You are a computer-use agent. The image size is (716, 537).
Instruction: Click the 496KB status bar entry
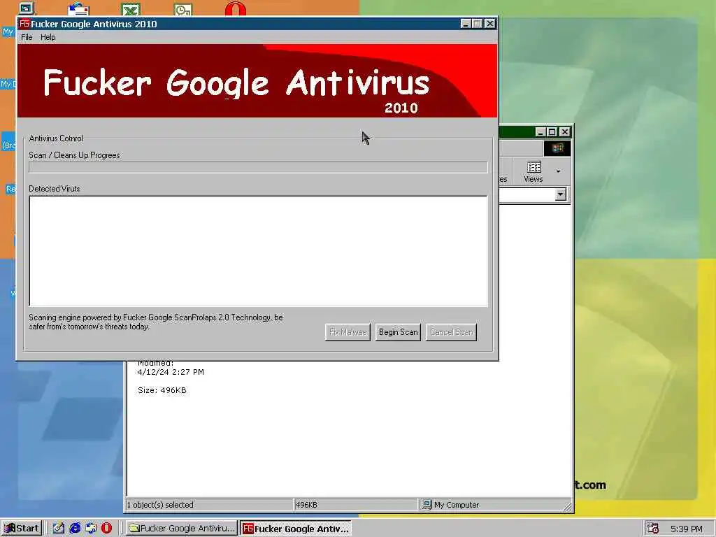point(306,505)
